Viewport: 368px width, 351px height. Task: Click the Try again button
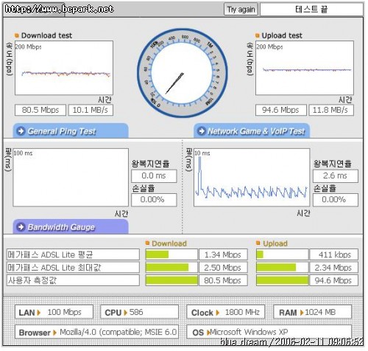tap(241, 10)
